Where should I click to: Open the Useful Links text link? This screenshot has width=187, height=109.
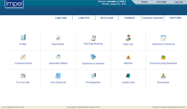[128, 82]
